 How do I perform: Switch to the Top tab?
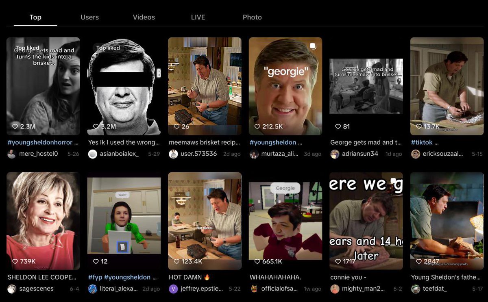(35, 17)
